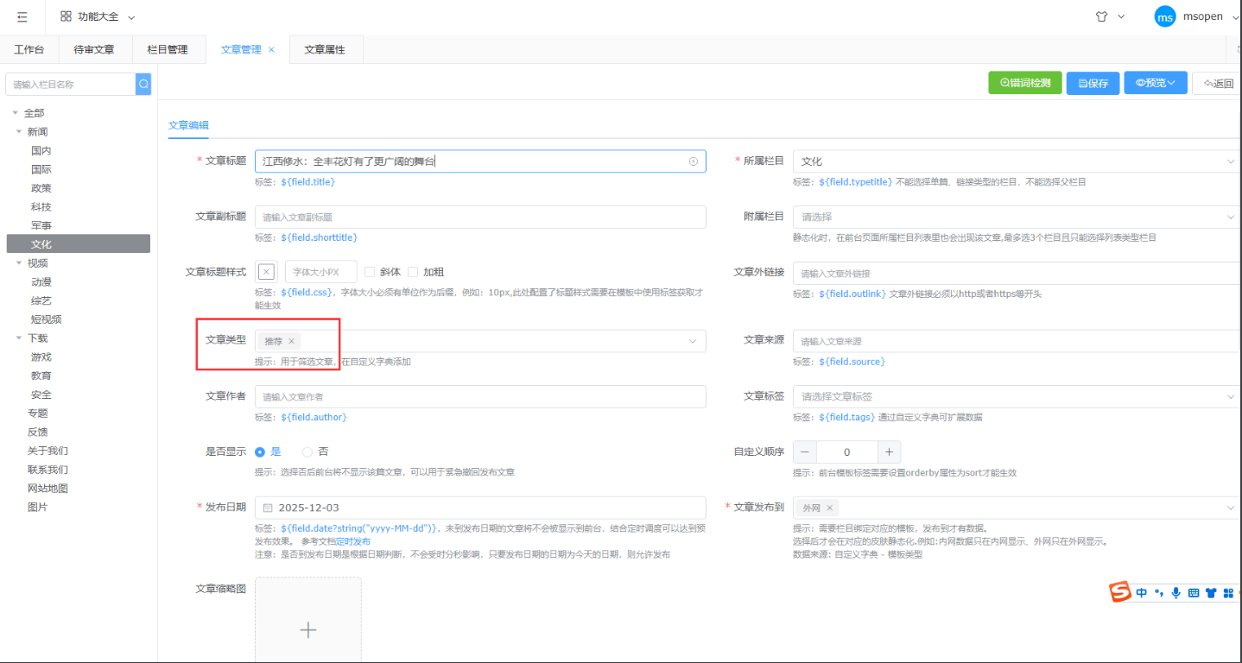Enable the 加粗 bold checkbox
This screenshot has height=663, width=1242.
pos(413,272)
